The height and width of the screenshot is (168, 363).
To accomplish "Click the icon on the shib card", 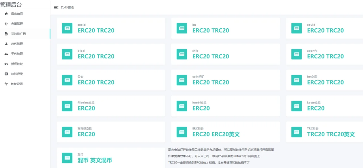I will (181, 54).
